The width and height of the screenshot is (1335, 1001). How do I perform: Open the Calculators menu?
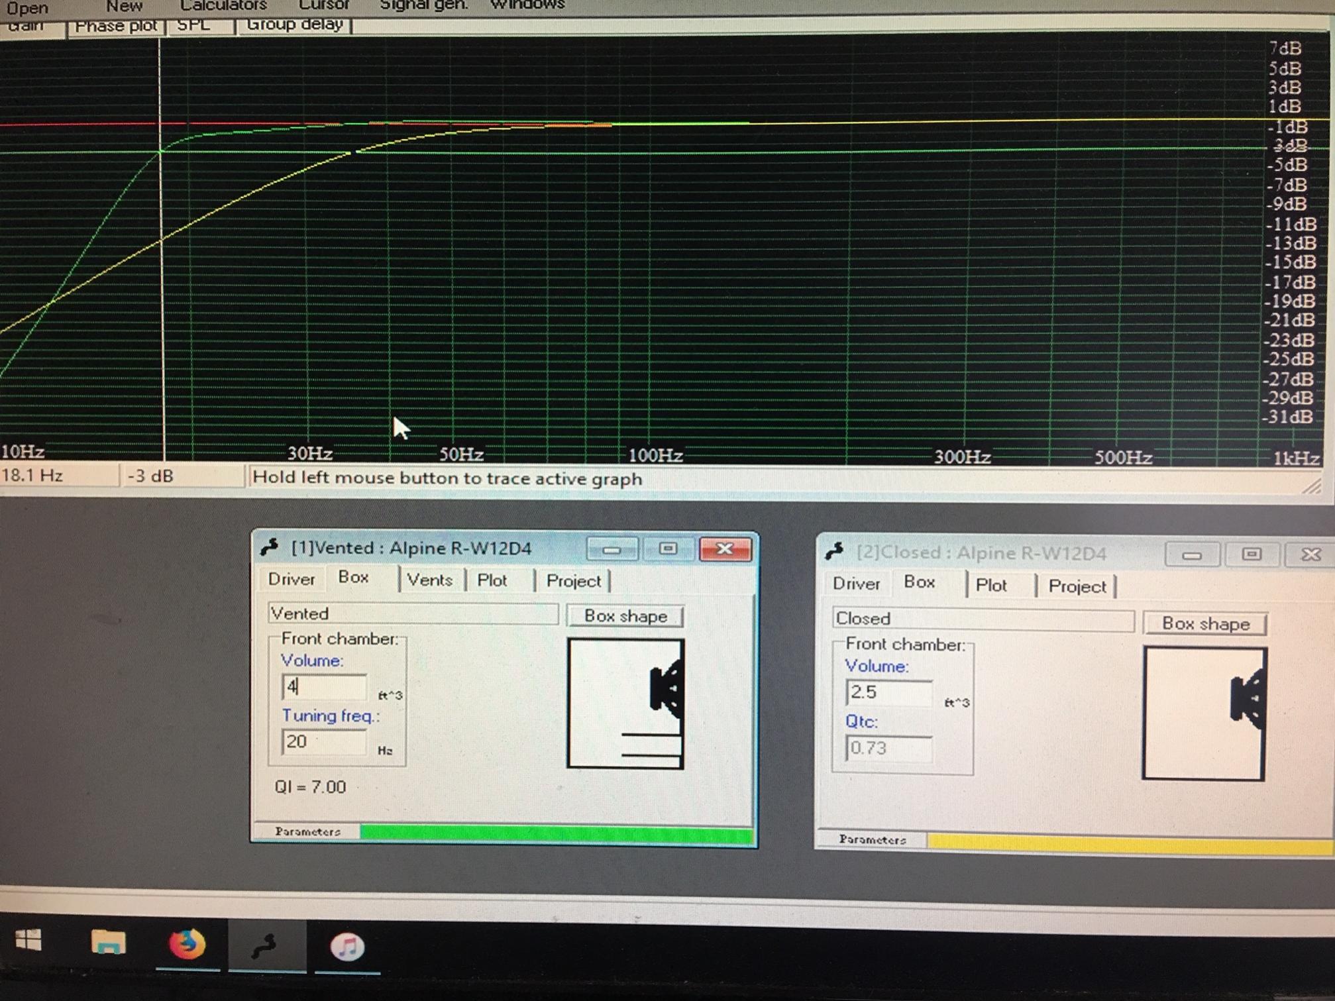click(223, 5)
